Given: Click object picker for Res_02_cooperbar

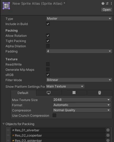Looking at the screenshot, I should tap(108, 135).
